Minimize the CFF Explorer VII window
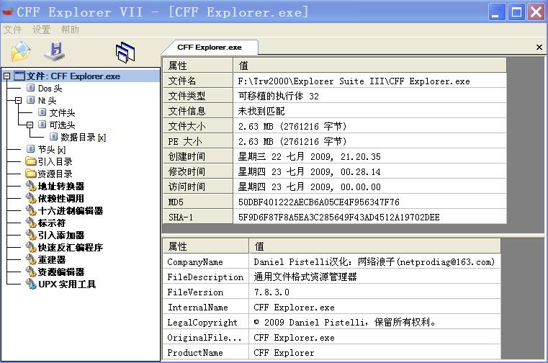Screen dimensions: 548x363 [x=496, y=12]
